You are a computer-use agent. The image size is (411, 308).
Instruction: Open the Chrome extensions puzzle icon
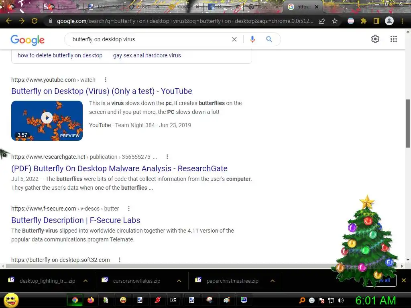pyautogui.click(x=364, y=21)
